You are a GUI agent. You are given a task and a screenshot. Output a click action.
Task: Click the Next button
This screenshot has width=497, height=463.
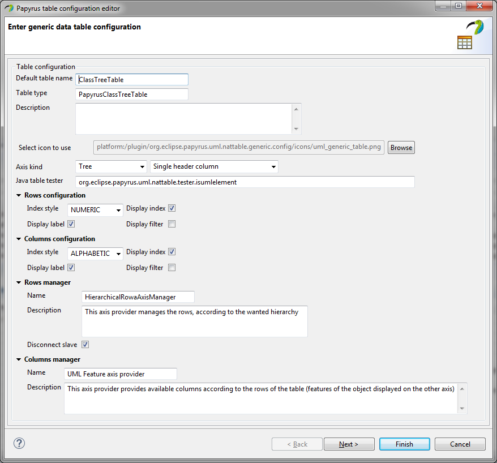pyautogui.click(x=349, y=444)
